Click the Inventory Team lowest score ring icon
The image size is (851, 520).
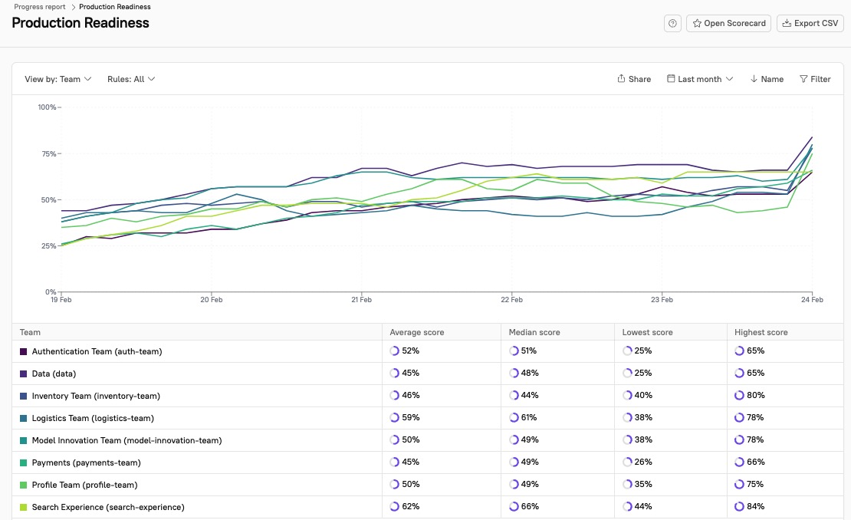(x=627, y=396)
